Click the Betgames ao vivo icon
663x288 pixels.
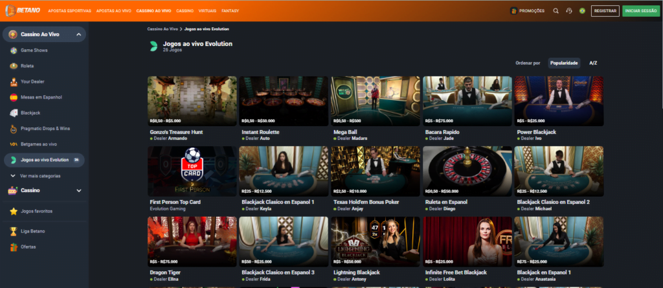pos(14,144)
